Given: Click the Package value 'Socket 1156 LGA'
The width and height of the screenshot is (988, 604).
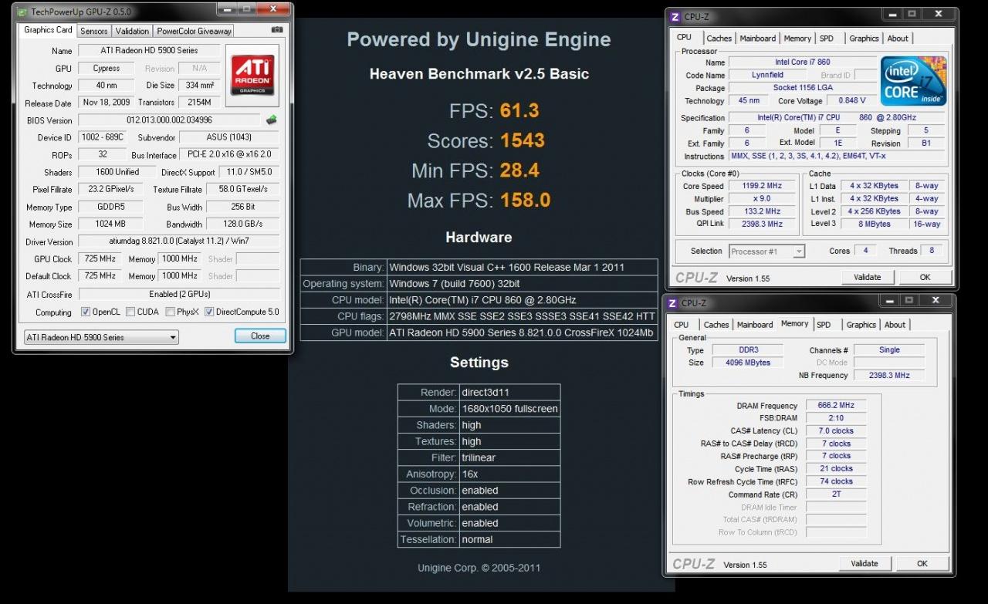Looking at the screenshot, I should pos(803,88).
